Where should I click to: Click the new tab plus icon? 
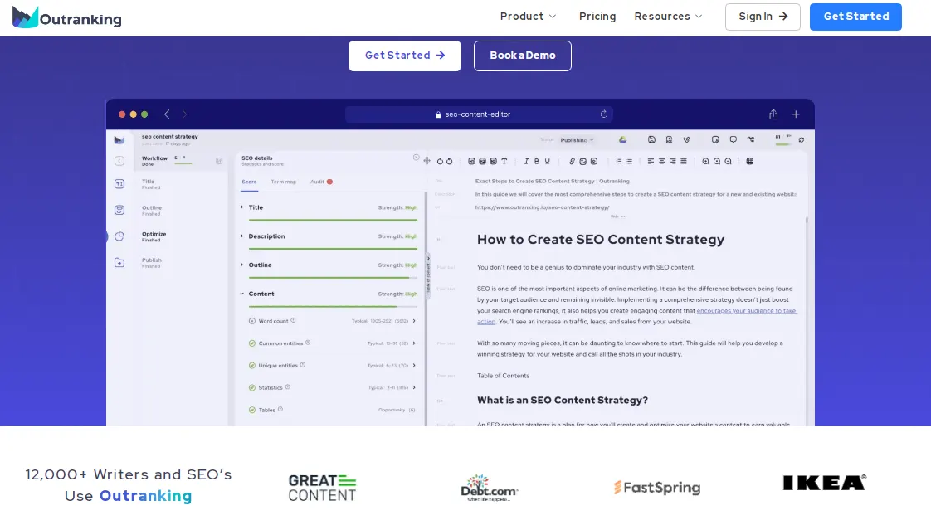click(x=796, y=114)
